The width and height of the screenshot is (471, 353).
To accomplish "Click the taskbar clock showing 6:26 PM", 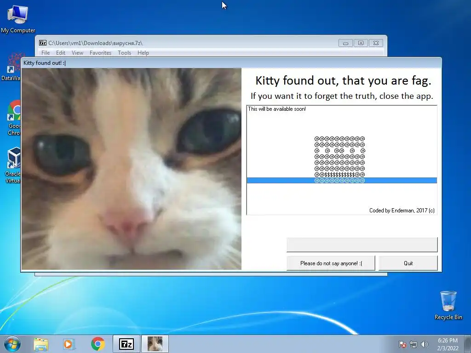I will (448, 344).
